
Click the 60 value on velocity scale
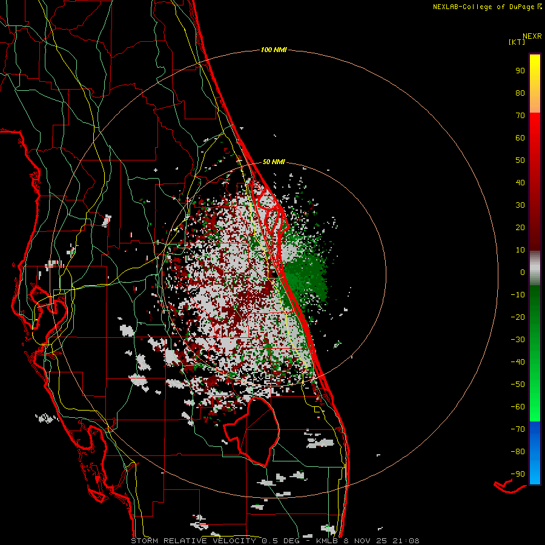coord(520,138)
